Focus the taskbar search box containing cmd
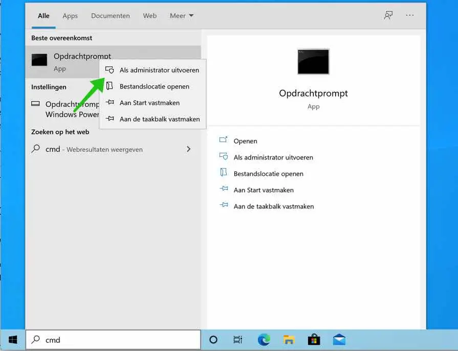This screenshot has height=351, width=458. pos(113,340)
